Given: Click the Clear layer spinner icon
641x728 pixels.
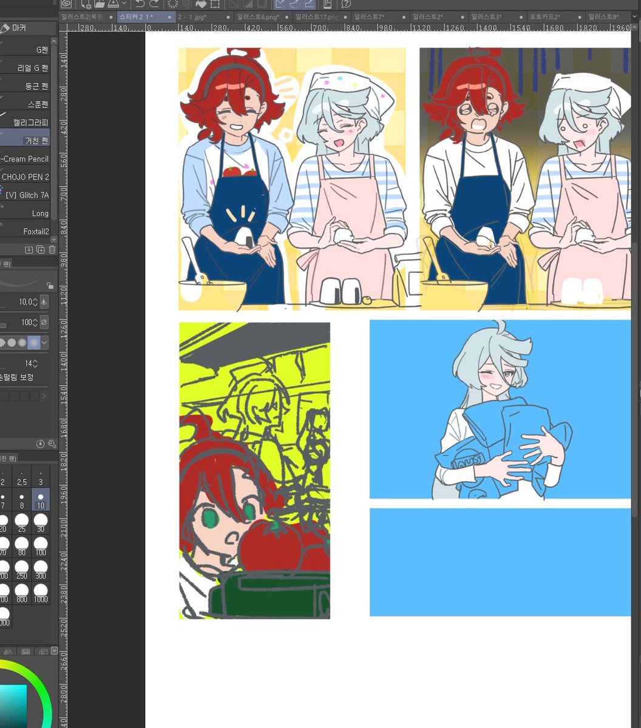Looking at the screenshot, I should tap(173, 4).
